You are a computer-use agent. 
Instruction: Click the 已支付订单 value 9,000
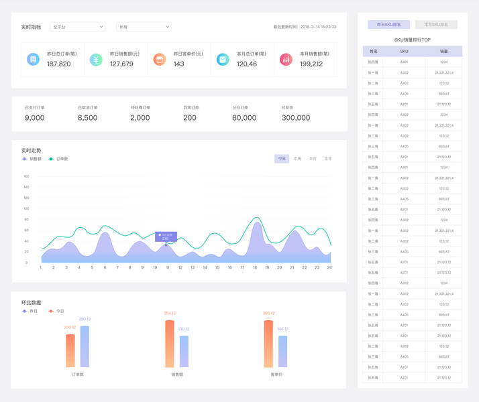tap(34, 118)
